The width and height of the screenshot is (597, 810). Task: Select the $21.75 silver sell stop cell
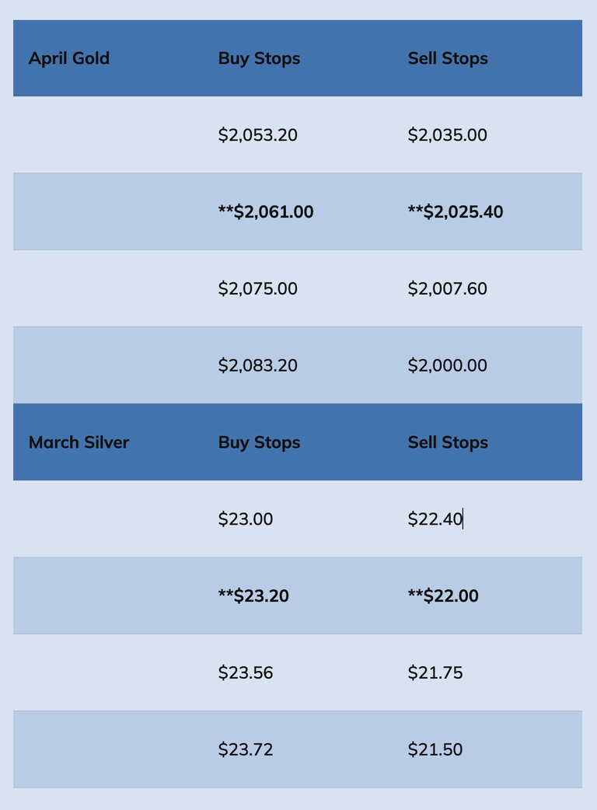pos(435,672)
